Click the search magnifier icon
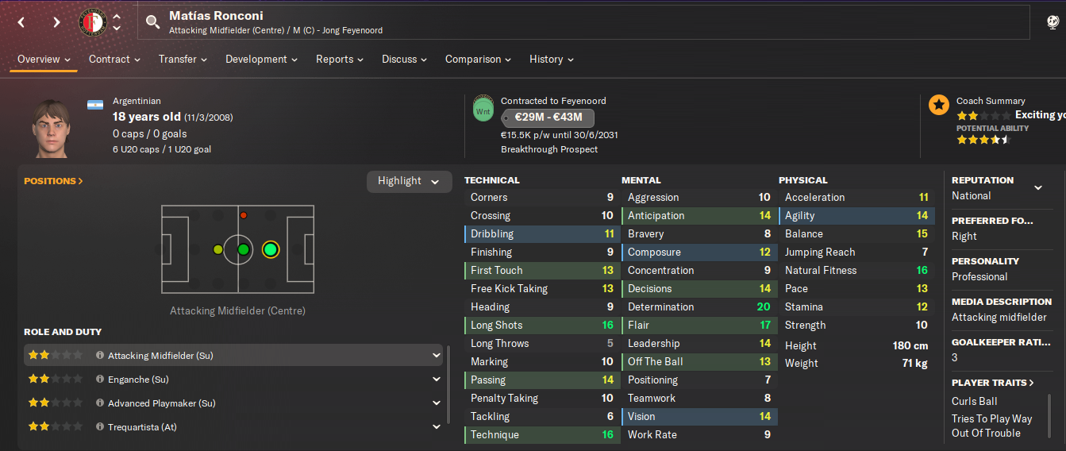The height and width of the screenshot is (451, 1066). coord(152,22)
